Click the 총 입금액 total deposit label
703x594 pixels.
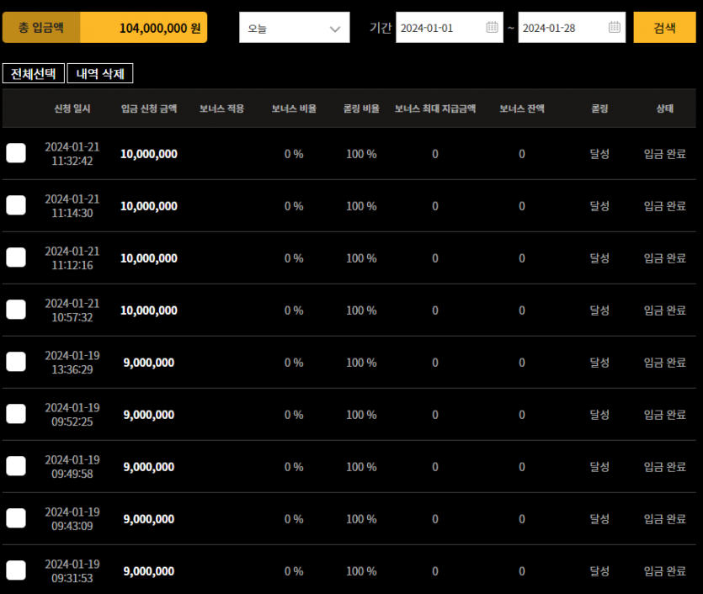41,28
